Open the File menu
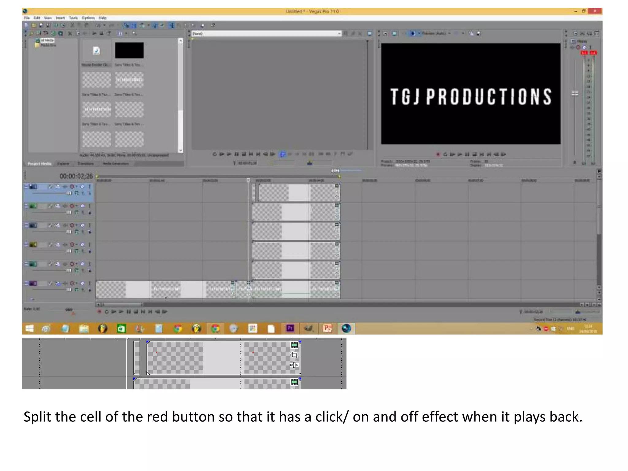The image size is (628, 471). click(27, 18)
